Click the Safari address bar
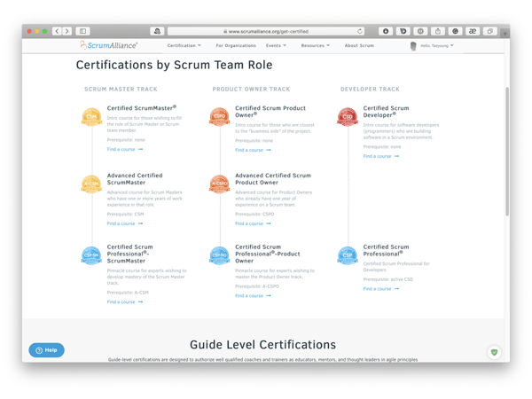The image size is (532, 399). pyautogui.click(x=266, y=31)
